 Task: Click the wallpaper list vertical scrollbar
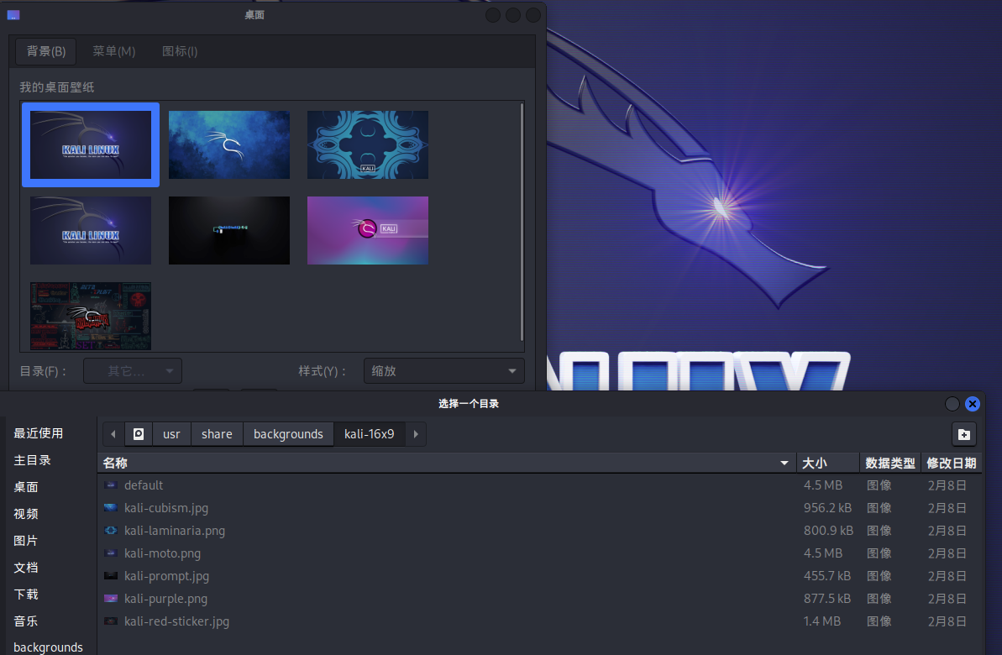[x=522, y=220]
